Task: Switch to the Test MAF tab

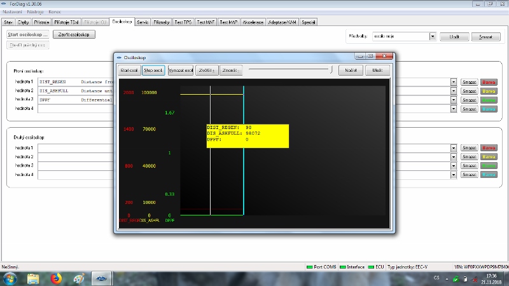Action: tap(206, 22)
